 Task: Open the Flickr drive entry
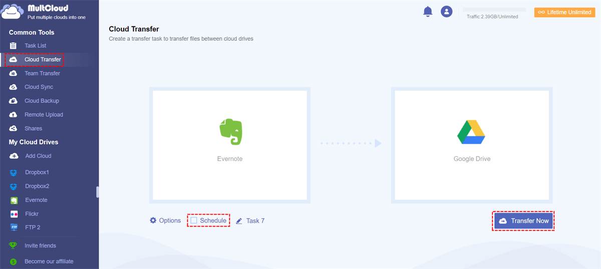32,214
